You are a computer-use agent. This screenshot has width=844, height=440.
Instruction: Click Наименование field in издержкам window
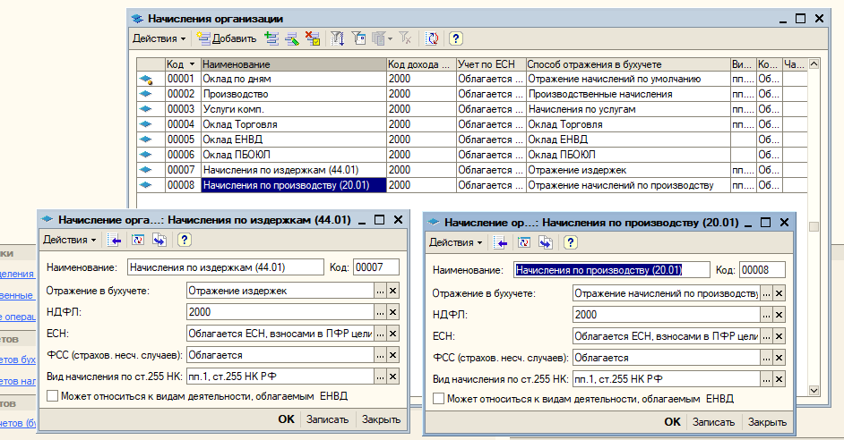[x=226, y=267]
